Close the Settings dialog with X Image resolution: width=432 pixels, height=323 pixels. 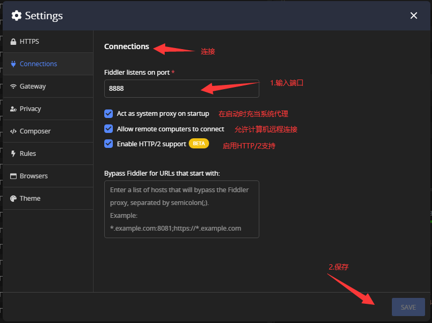pyautogui.click(x=413, y=15)
